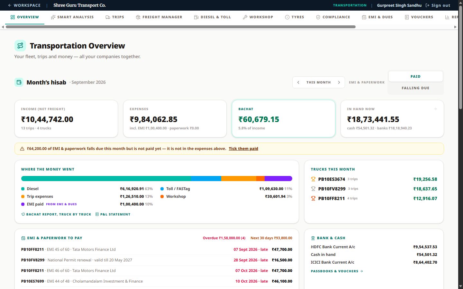Open the EMI & Dues tab

click(x=377, y=17)
